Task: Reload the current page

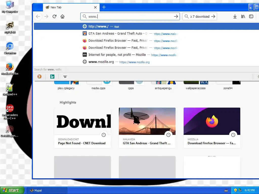Action: (x=55, y=16)
